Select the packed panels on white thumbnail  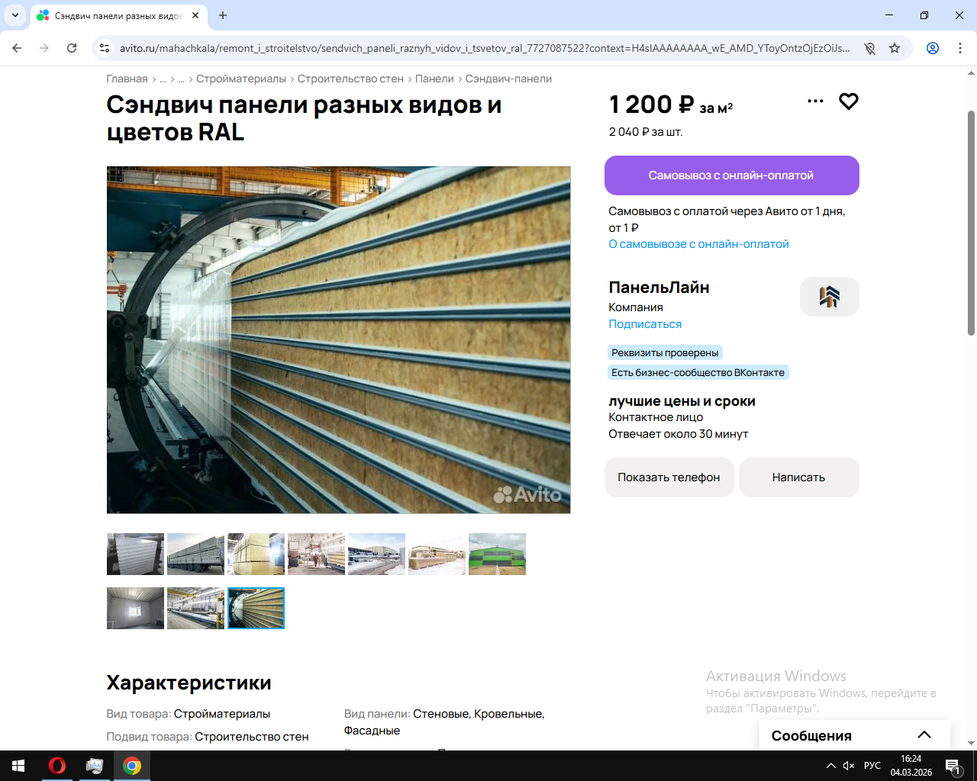(x=437, y=554)
